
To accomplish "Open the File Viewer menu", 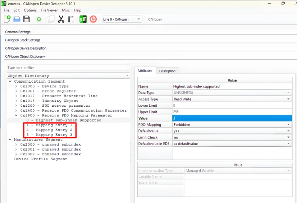I will (x=49, y=10).
